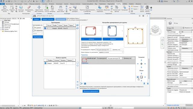
Task: Open the Параметры link in the stirrup row
Action: 85,63
